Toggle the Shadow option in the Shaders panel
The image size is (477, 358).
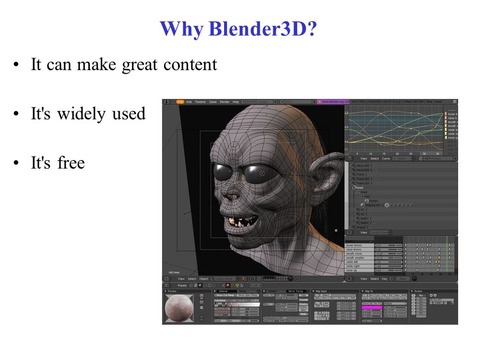[x=303, y=304]
